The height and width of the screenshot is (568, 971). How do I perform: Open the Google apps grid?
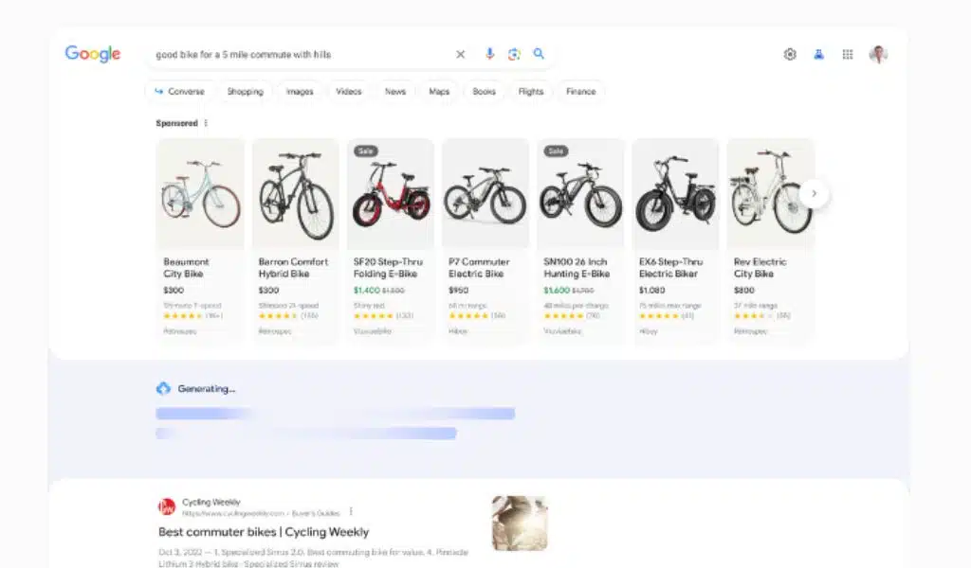(847, 54)
